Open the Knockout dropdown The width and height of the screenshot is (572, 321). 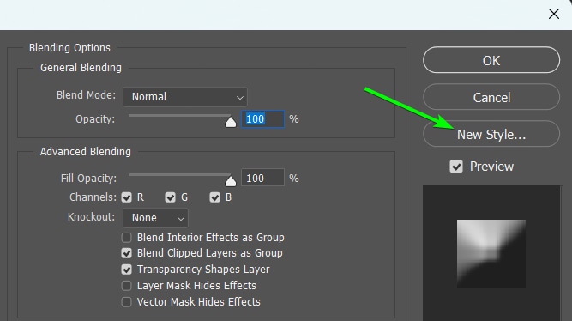pyautogui.click(x=155, y=218)
